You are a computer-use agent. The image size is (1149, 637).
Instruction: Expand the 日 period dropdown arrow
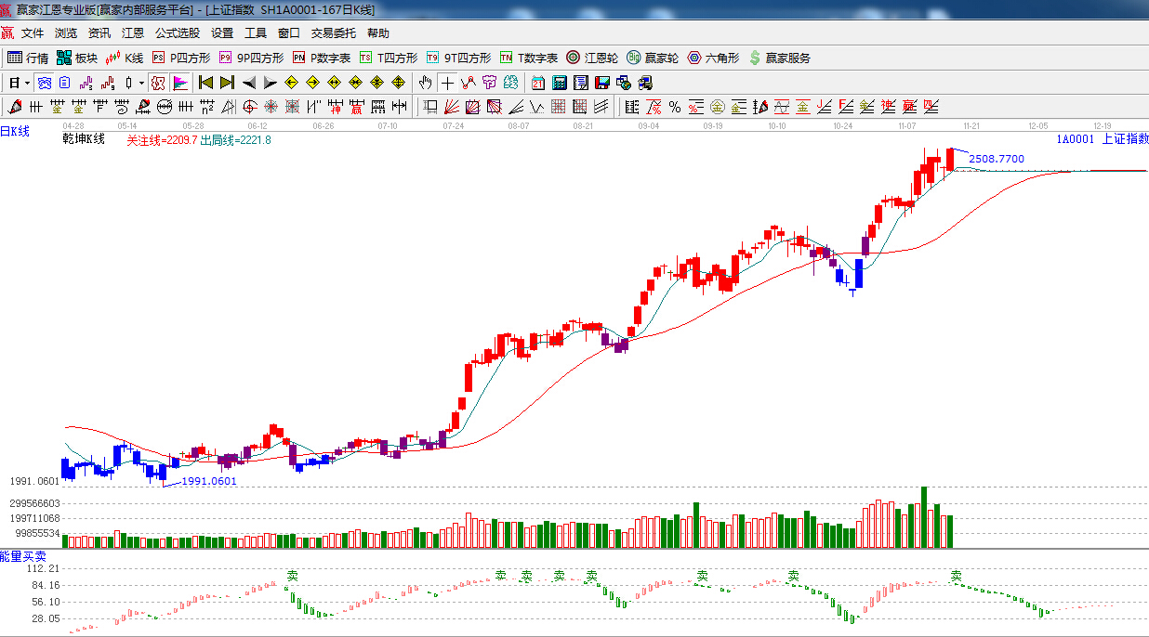[x=27, y=83]
